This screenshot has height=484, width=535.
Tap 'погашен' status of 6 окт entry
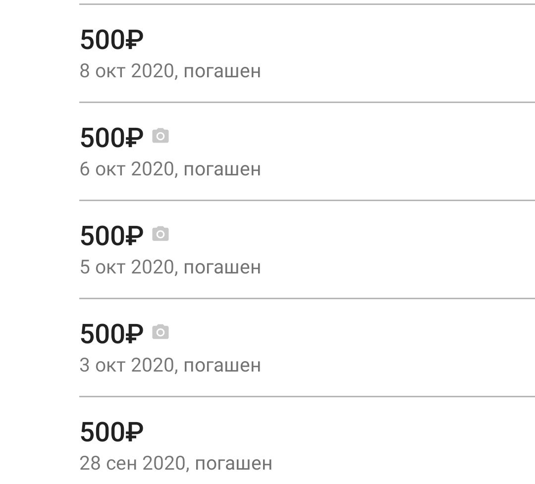click(222, 170)
